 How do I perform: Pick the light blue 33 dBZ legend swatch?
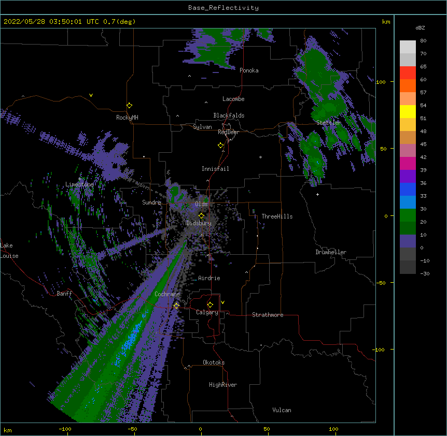pos(408,202)
